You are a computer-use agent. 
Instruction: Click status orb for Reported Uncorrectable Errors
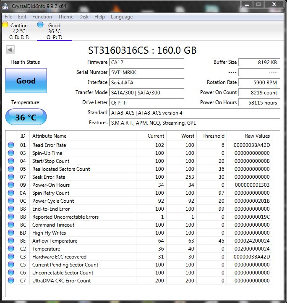point(11,217)
